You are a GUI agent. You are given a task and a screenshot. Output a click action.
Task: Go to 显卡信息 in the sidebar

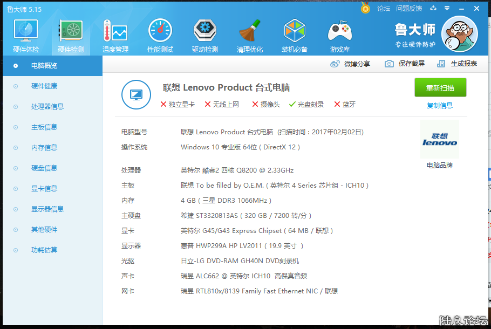coord(44,189)
